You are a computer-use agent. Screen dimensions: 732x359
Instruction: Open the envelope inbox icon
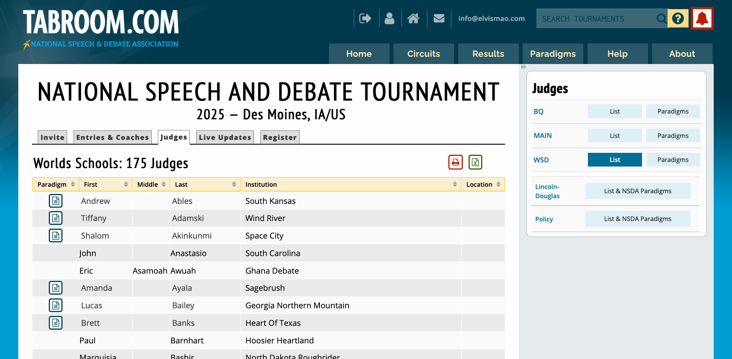439,18
